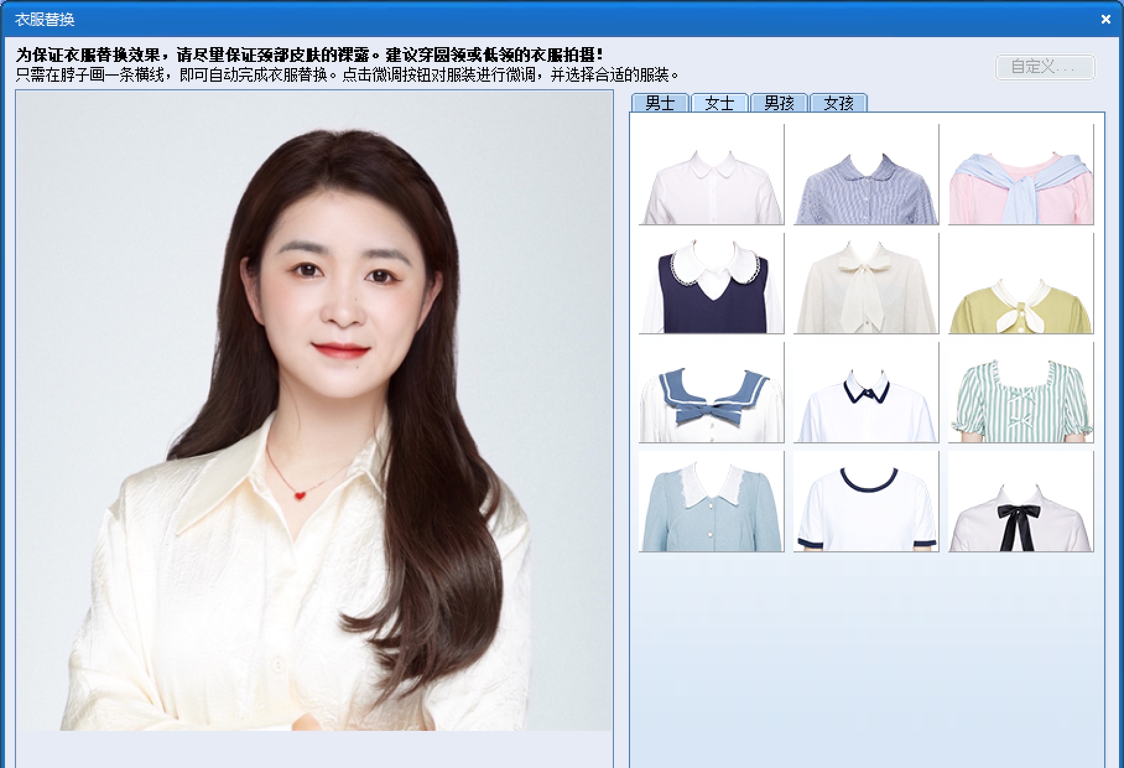Pick the yellow-green top with white bow
This screenshot has width=1124, height=768.
[x=1021, y=284]
